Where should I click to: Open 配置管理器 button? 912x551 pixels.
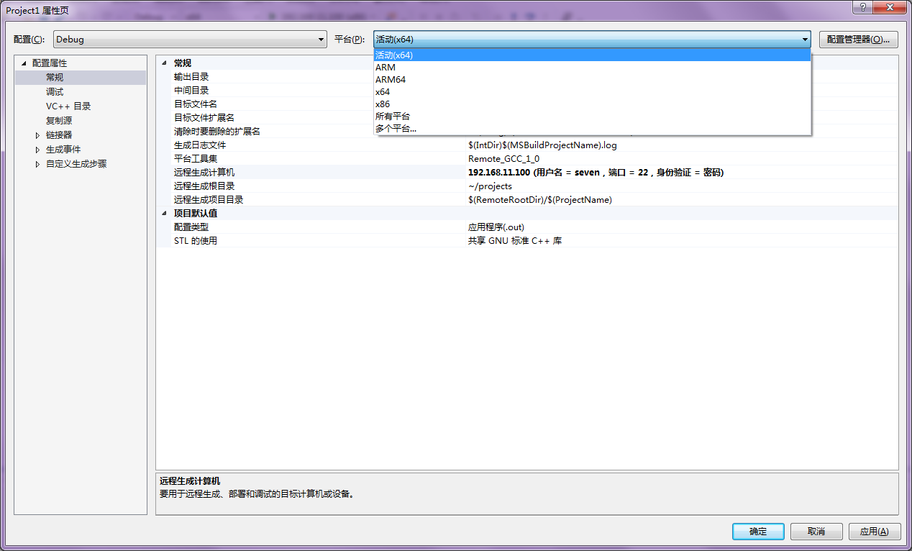tap(858, 40)
